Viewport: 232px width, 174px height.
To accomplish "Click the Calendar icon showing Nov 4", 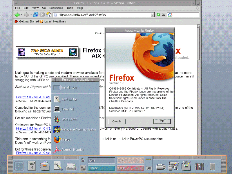I will click(x=32, y=166).
